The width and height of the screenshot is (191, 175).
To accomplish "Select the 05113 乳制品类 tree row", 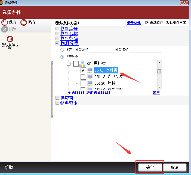I will click(x=109, y=77).
